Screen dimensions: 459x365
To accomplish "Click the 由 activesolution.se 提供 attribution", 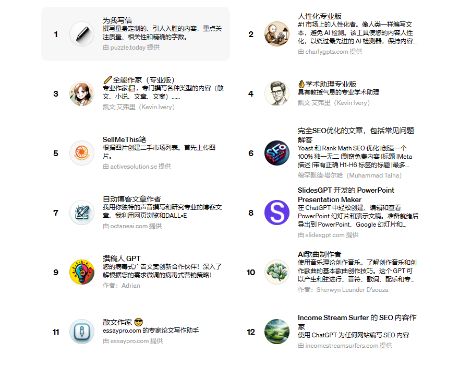I will (137, 167).
